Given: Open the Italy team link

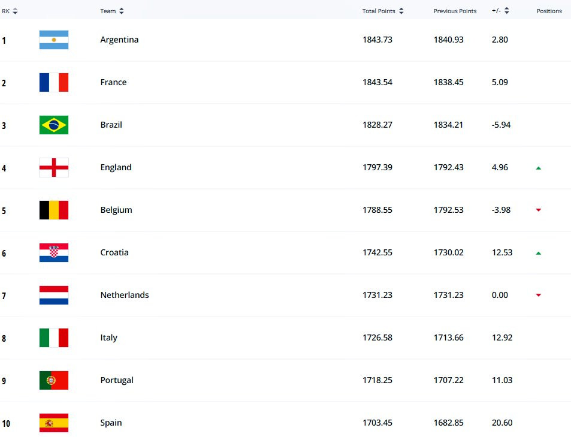Looking at the screenshot, I should tap(109, 337).
